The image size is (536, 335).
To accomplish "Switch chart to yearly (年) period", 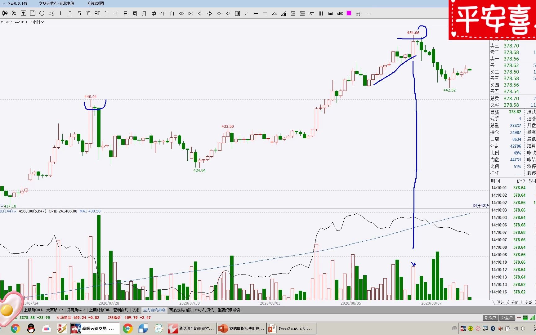I will 163,13.
